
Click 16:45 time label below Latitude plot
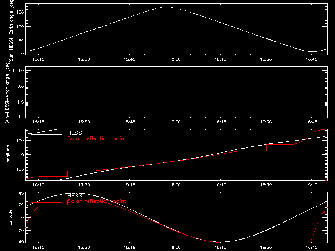click(x=311, y=248)
